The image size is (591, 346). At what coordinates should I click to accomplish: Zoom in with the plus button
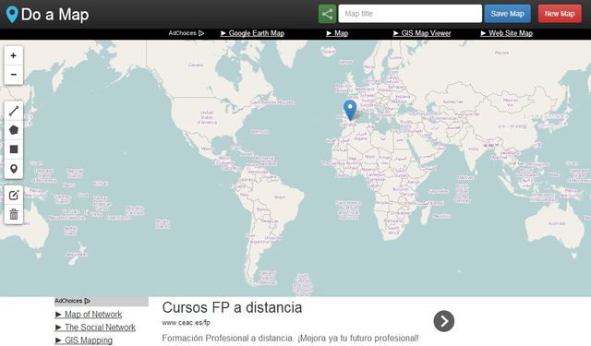click(x=14, y=55)
